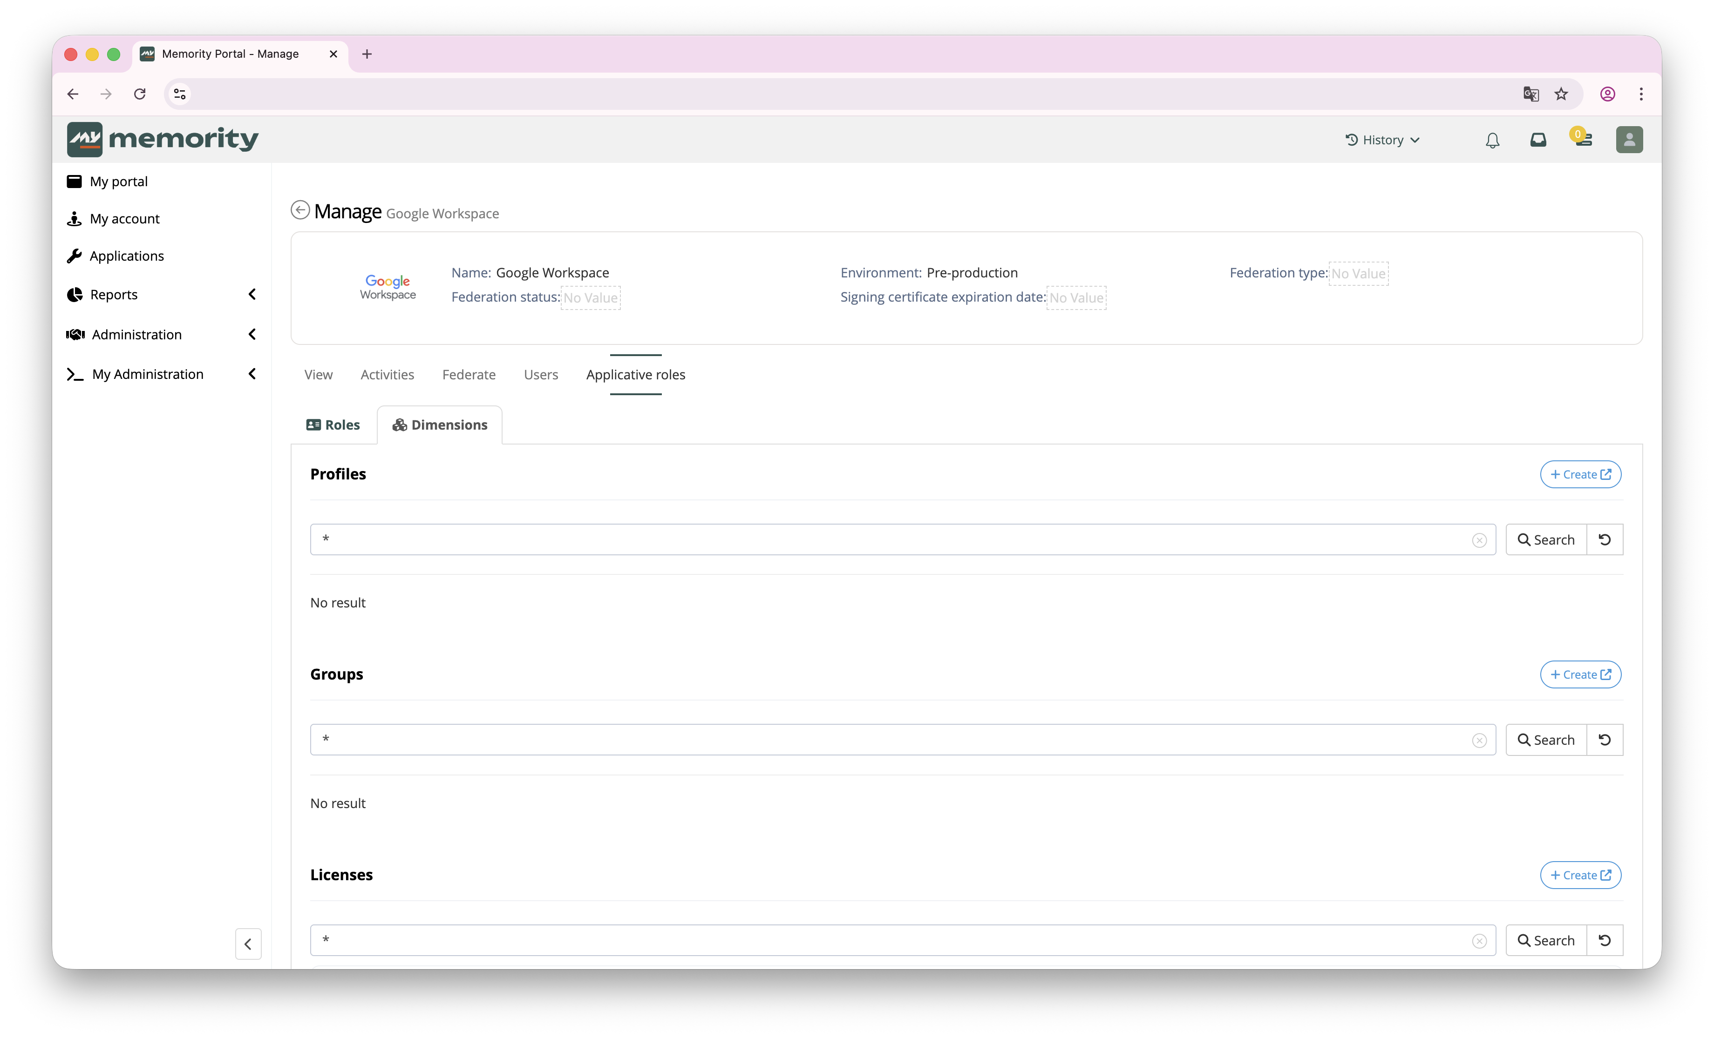Reset the Profiles search filter
The image size is (1714, 1038).
pyautogui.click(x=1605, y=539)
